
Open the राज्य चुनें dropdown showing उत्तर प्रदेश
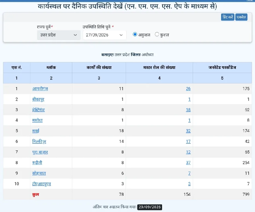(59, 35)
